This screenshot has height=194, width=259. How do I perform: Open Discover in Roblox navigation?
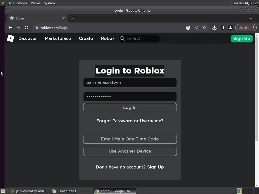(x=28, y=38)
